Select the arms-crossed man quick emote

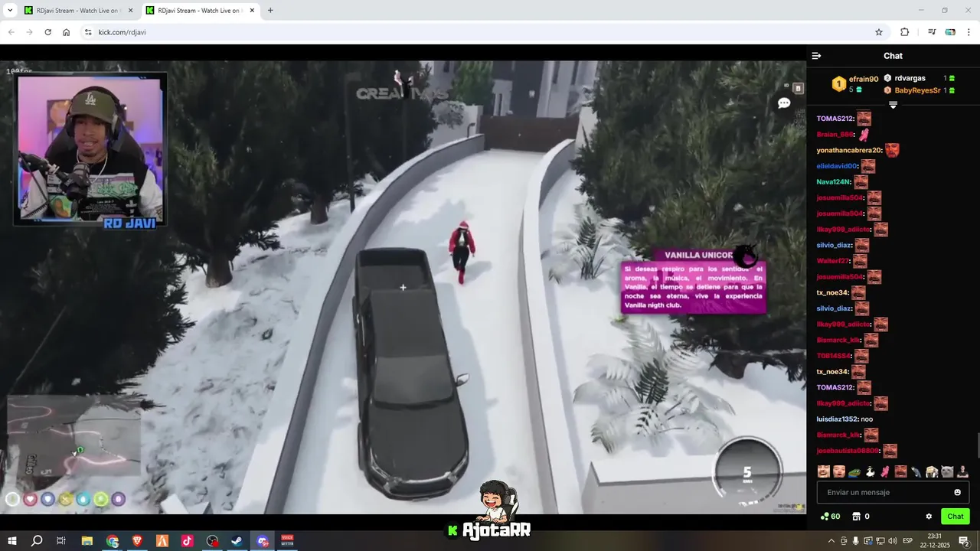(x=962, y=471)
